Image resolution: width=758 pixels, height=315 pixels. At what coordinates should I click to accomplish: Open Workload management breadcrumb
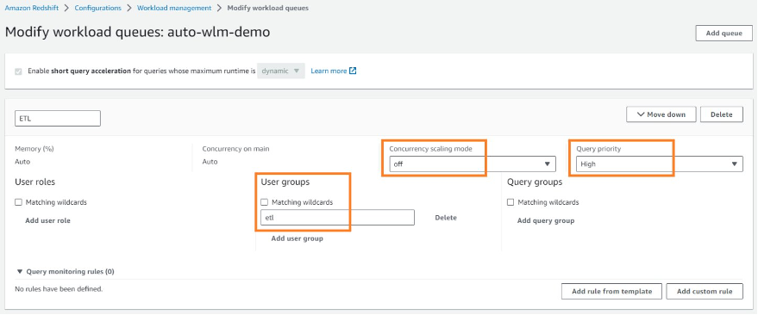coord(174,9)
